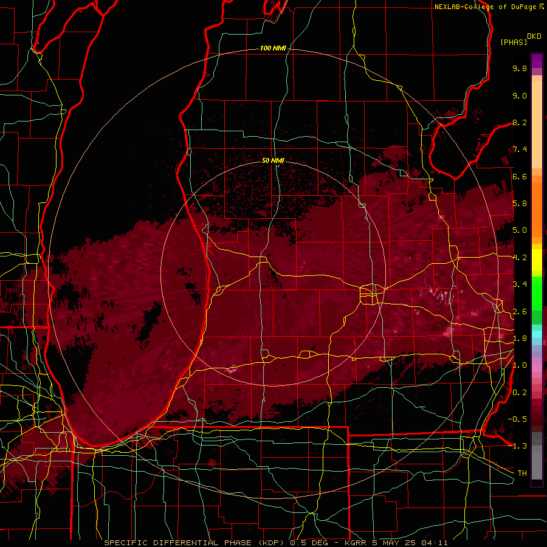This screenshot has height=547, width=547.
Task: Click the pink high-KDP echo cluster east of the 50 NMI ring
Action: [x=440, y=296]
